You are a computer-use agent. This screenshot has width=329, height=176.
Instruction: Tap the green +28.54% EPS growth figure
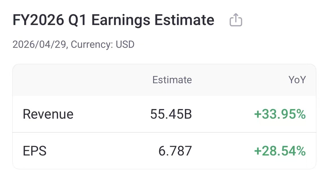point(279,151)
